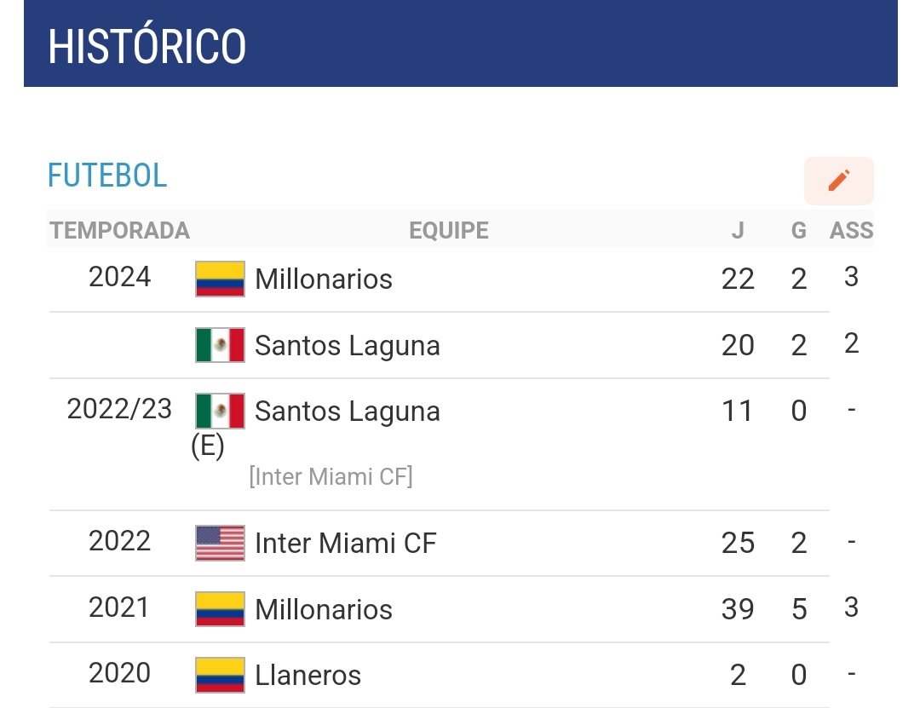Click Colombia flag beside 2021 Millonarios
Screen dimensions: 920x708
click(x=220, y=609)
